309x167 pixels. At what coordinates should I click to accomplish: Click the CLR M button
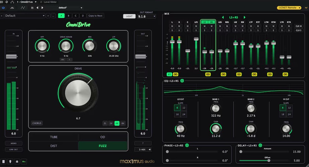coord(299,26)
